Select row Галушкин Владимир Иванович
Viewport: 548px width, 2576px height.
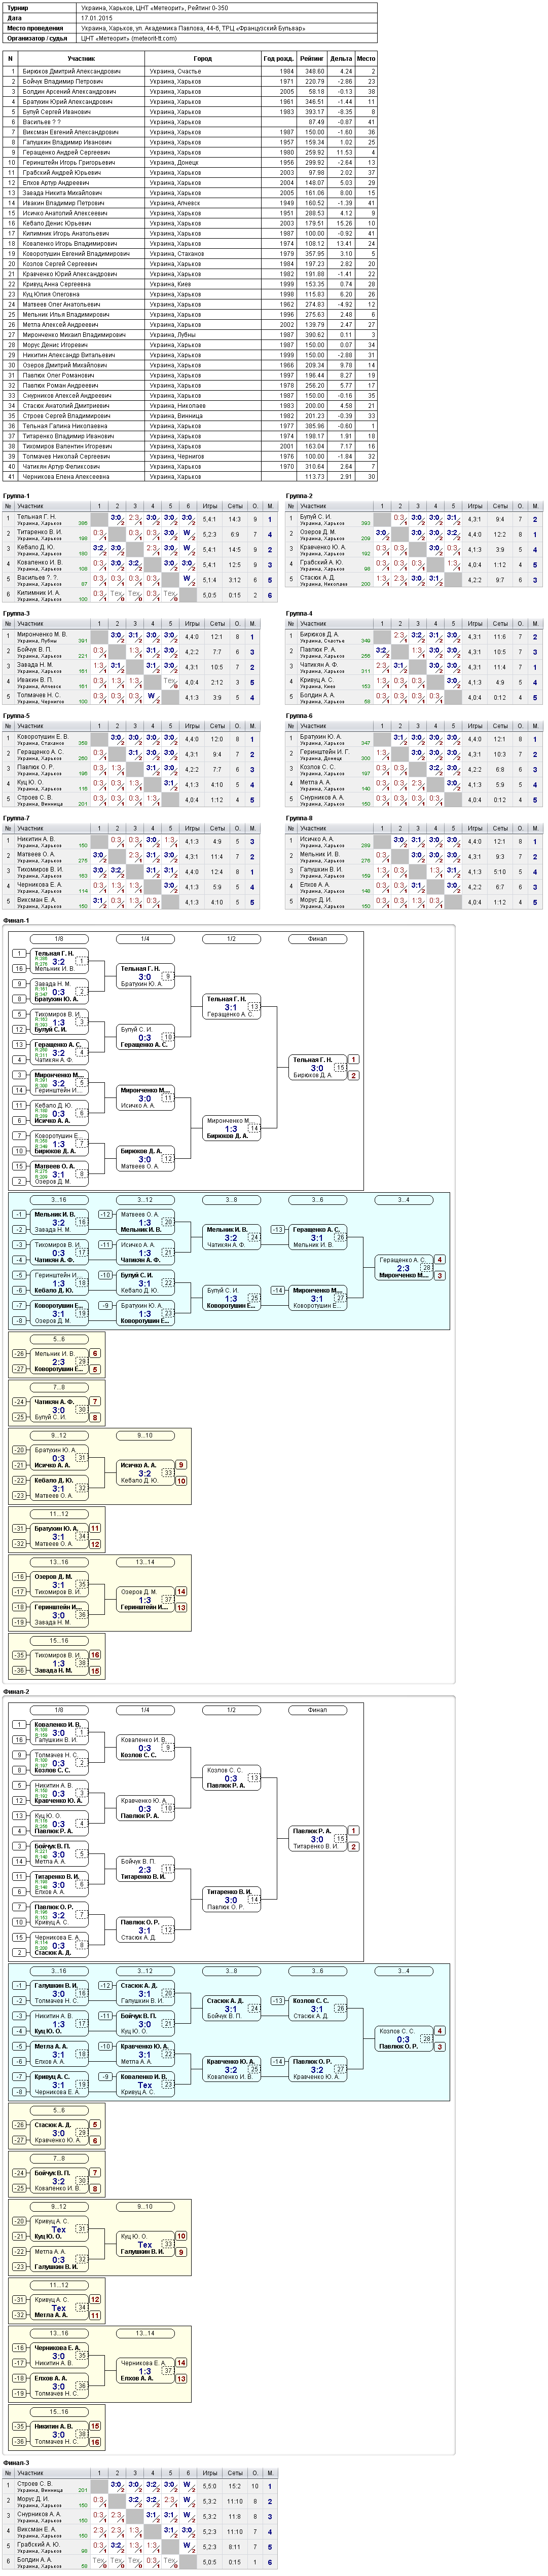pyautogui.click(x=190, y=142)
